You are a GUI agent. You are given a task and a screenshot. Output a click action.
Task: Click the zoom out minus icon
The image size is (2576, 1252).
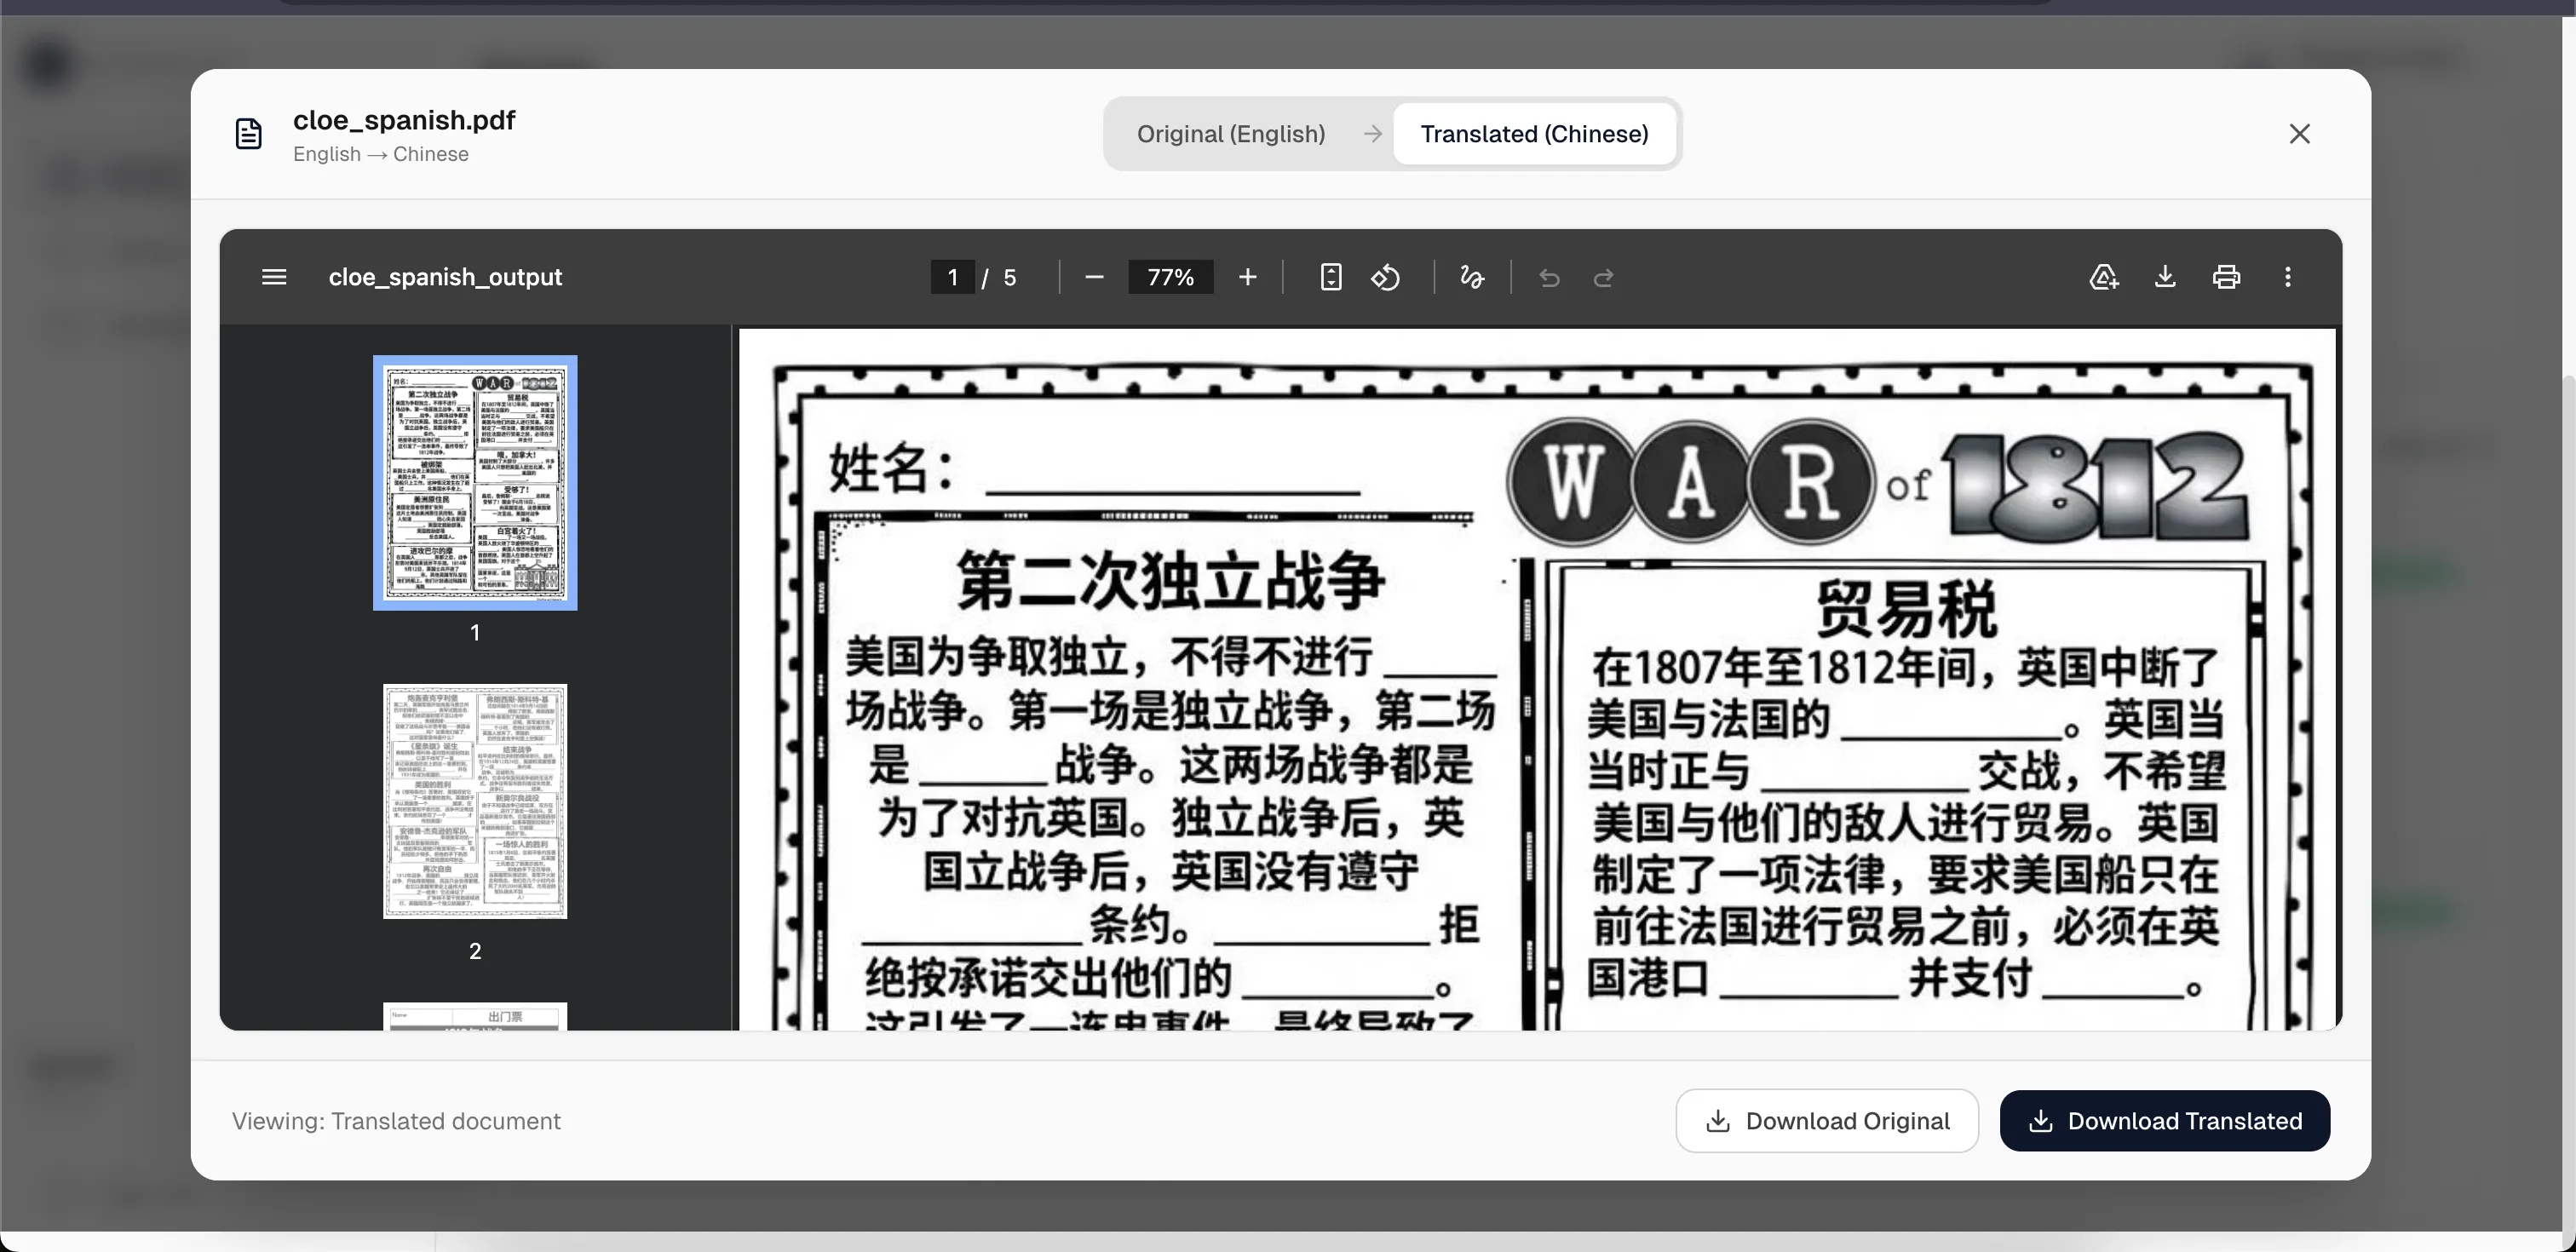1094,277
